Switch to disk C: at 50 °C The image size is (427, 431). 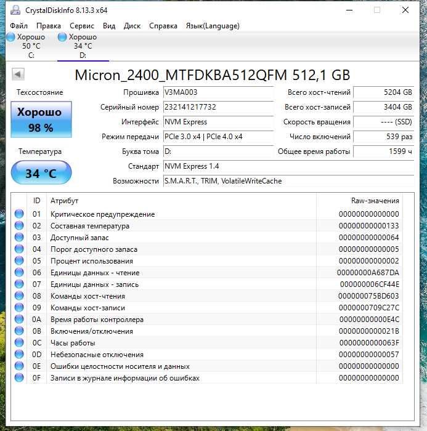[31, 46]
